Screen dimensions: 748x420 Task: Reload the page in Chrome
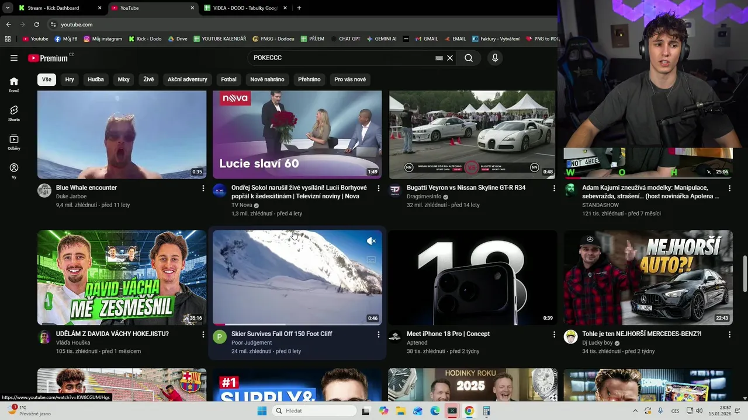tap(36, 24)
